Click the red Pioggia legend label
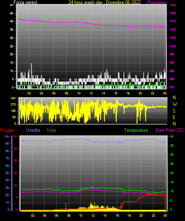This screenshot has height=221, width=185. click(x=7, y=130)
